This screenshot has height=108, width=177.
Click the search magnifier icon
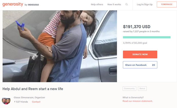(127, 5)
